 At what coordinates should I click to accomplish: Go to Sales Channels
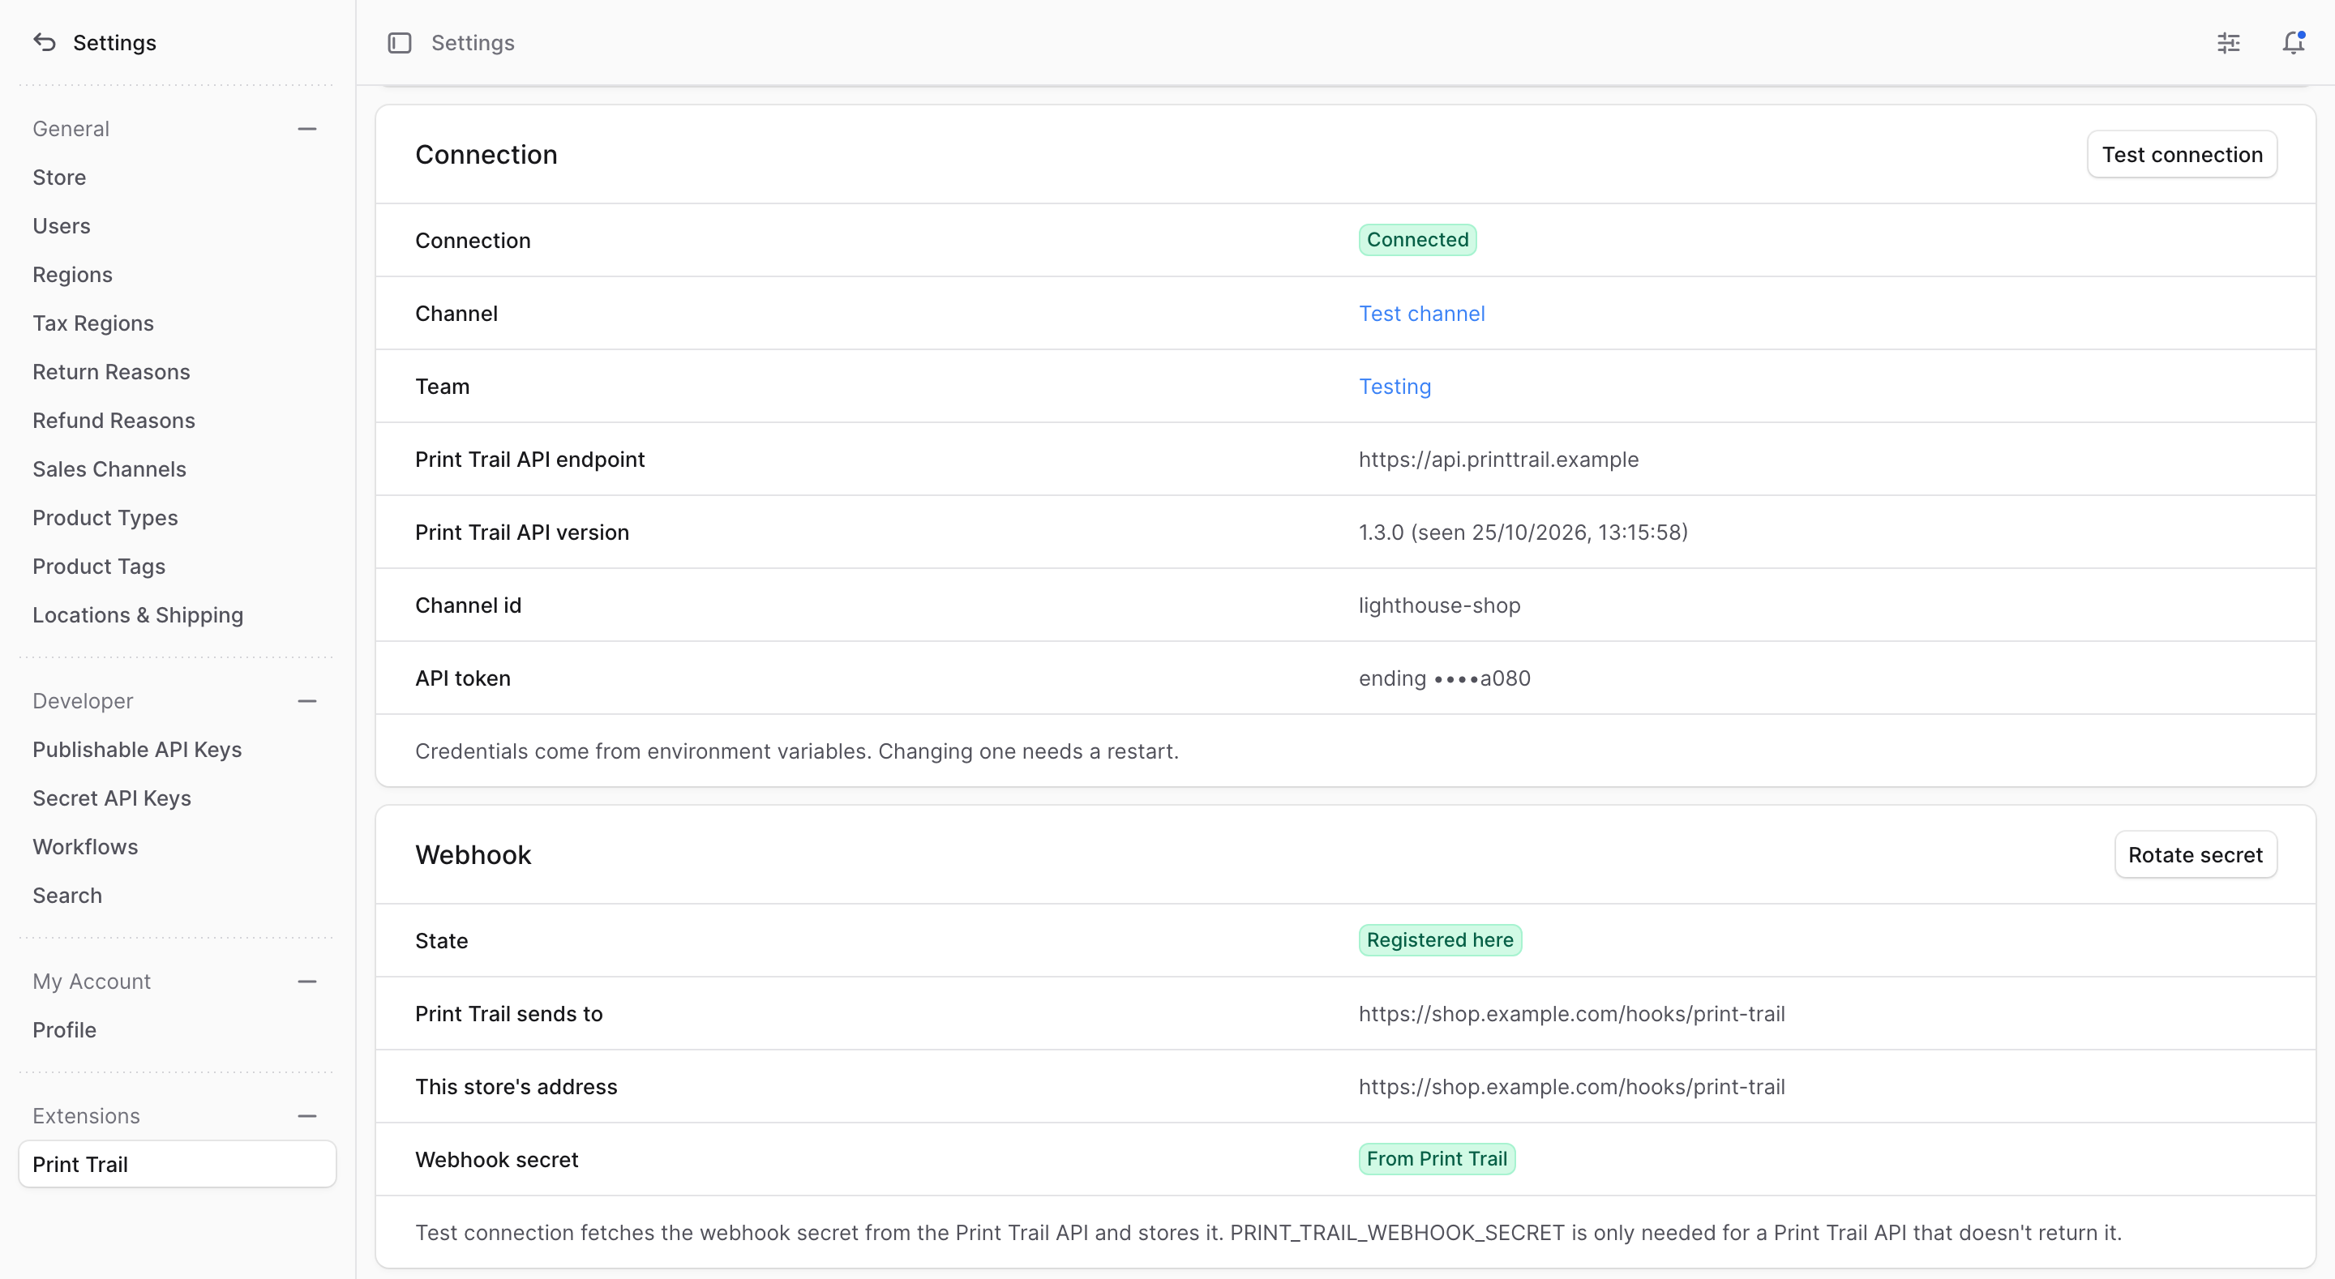(178, 469)
